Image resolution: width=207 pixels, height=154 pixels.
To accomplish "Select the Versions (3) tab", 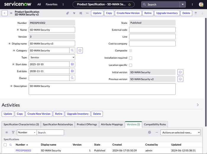I will pos(133,124).
